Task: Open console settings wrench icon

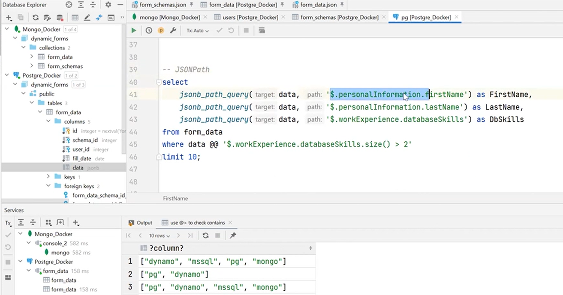Action: click(173, 30)
